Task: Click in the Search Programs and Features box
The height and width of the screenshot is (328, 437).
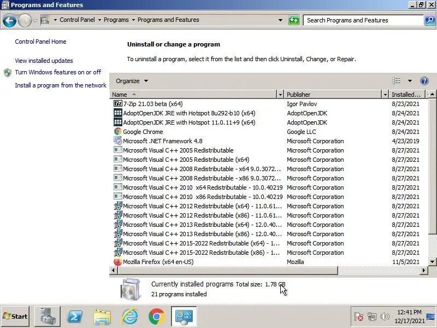Action: tap(363, 20)
